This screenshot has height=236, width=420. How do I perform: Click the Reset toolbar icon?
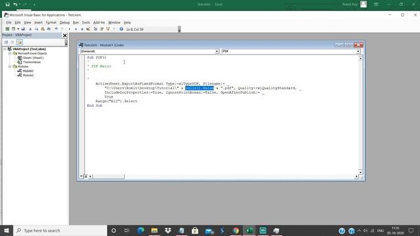coord(81,29)
